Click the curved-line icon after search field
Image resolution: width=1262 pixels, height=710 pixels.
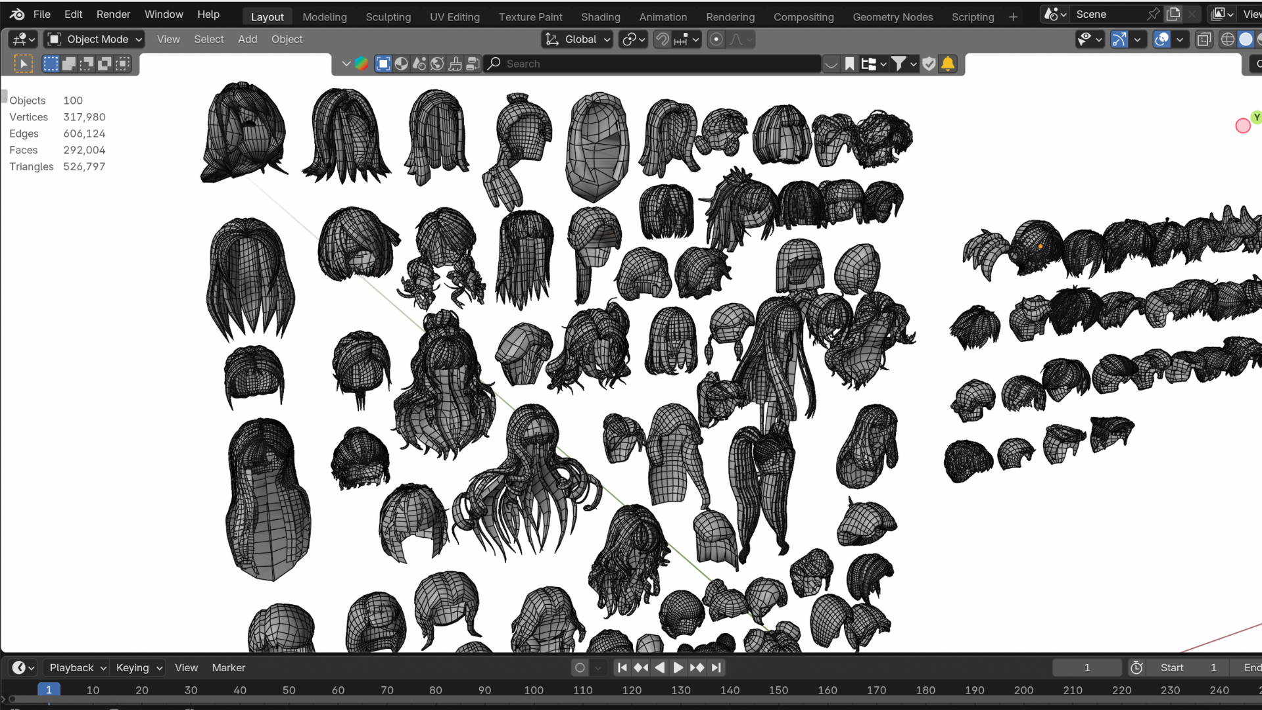[831, 64]
